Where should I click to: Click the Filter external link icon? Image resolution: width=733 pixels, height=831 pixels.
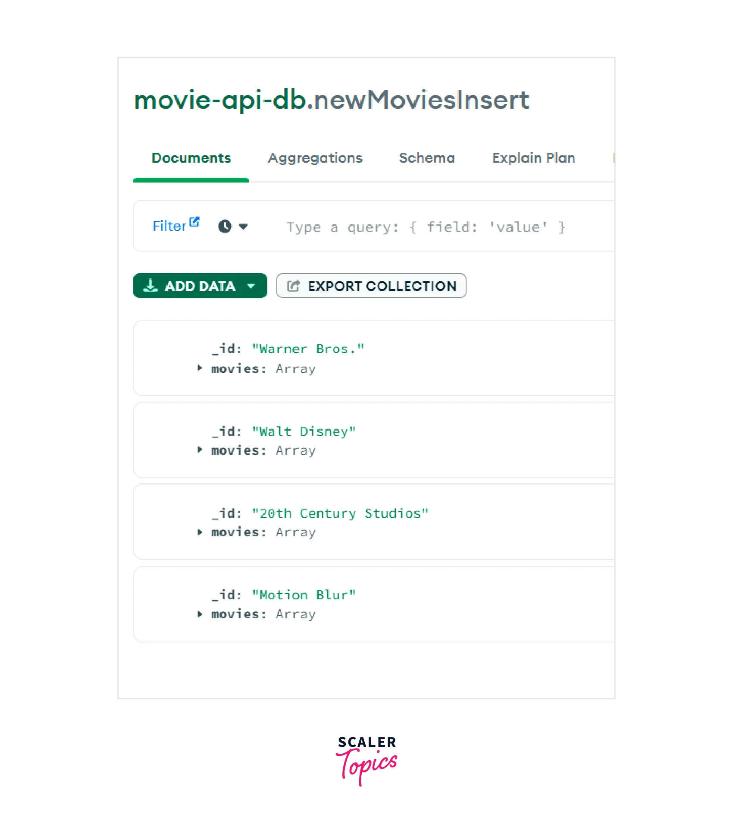(x=194, y=221)
